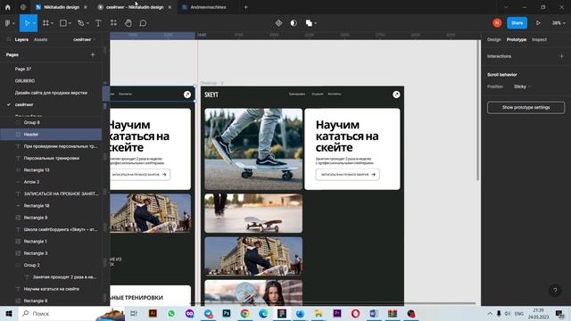
Task: Select the Hand tool
Action: pos(128,23)
